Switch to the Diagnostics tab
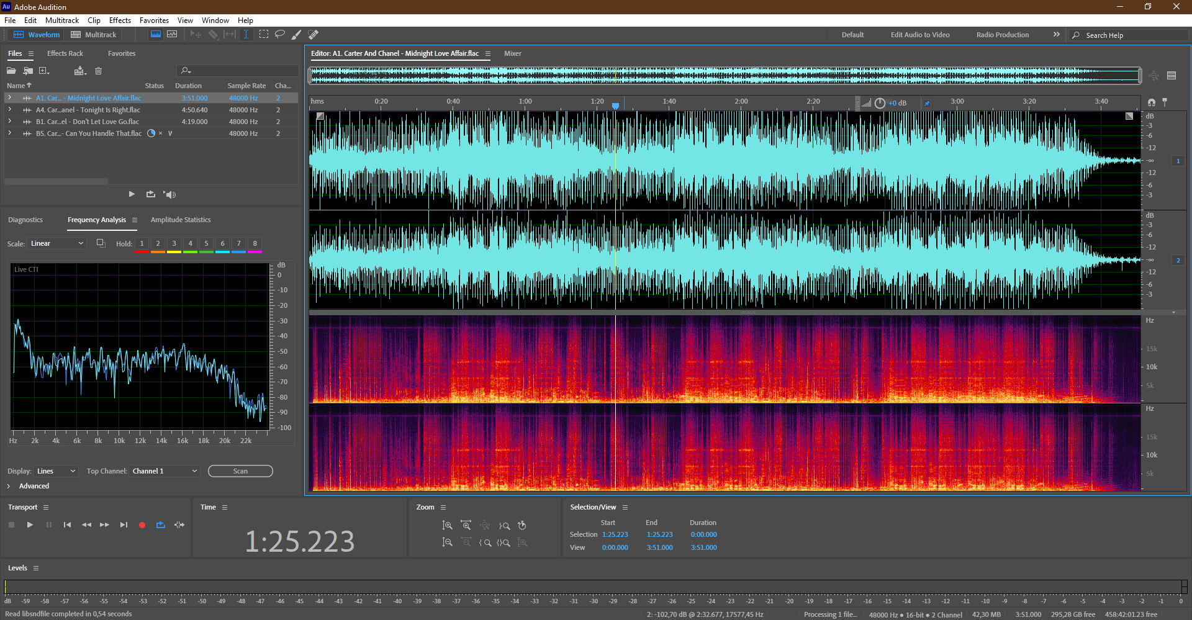The image size is (1192, 620). click(x=25, y=220)
